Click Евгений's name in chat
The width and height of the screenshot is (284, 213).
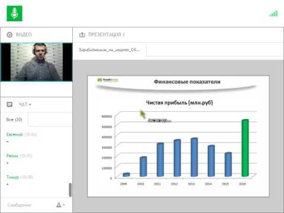tap(15, 134)
